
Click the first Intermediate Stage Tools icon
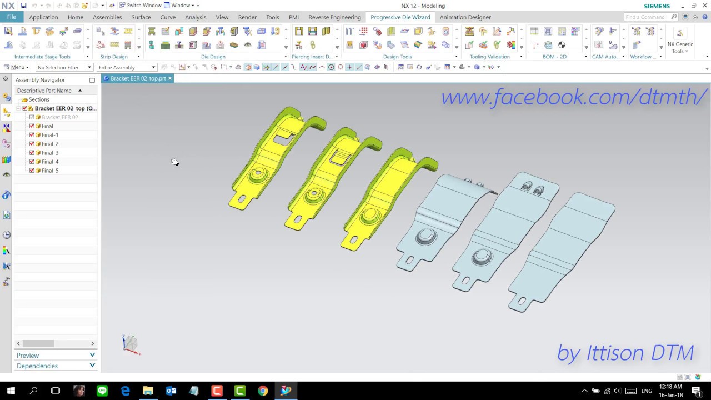click(8, 31)
